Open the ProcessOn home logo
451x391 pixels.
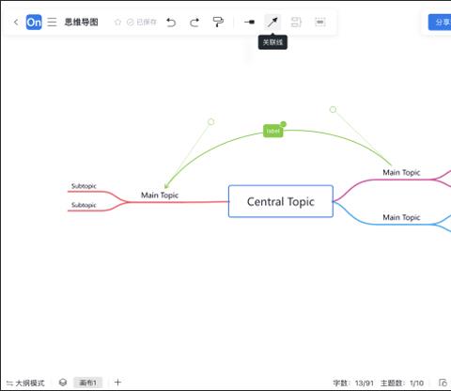[x=34, y=23]
